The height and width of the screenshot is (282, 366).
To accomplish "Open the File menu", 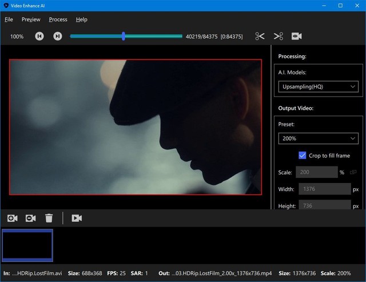I will click(9, 19).
